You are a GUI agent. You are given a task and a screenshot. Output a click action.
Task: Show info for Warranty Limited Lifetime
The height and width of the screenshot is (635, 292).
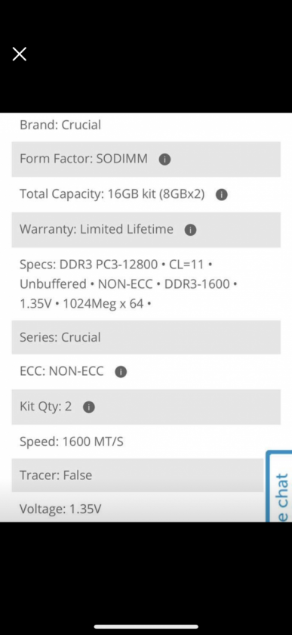[190, 230]
